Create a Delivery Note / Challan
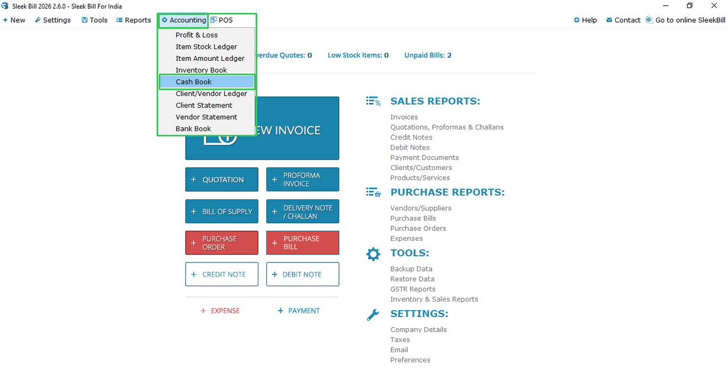 [303, 211]
